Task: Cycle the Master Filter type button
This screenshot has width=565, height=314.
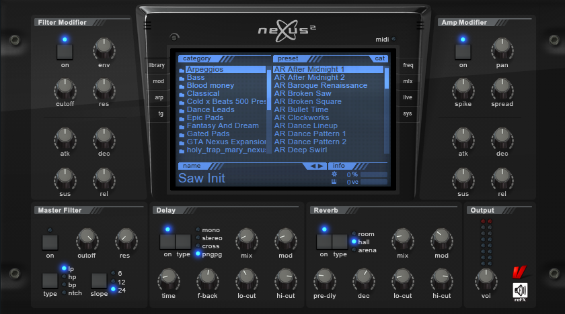Action: click(50, 280)
